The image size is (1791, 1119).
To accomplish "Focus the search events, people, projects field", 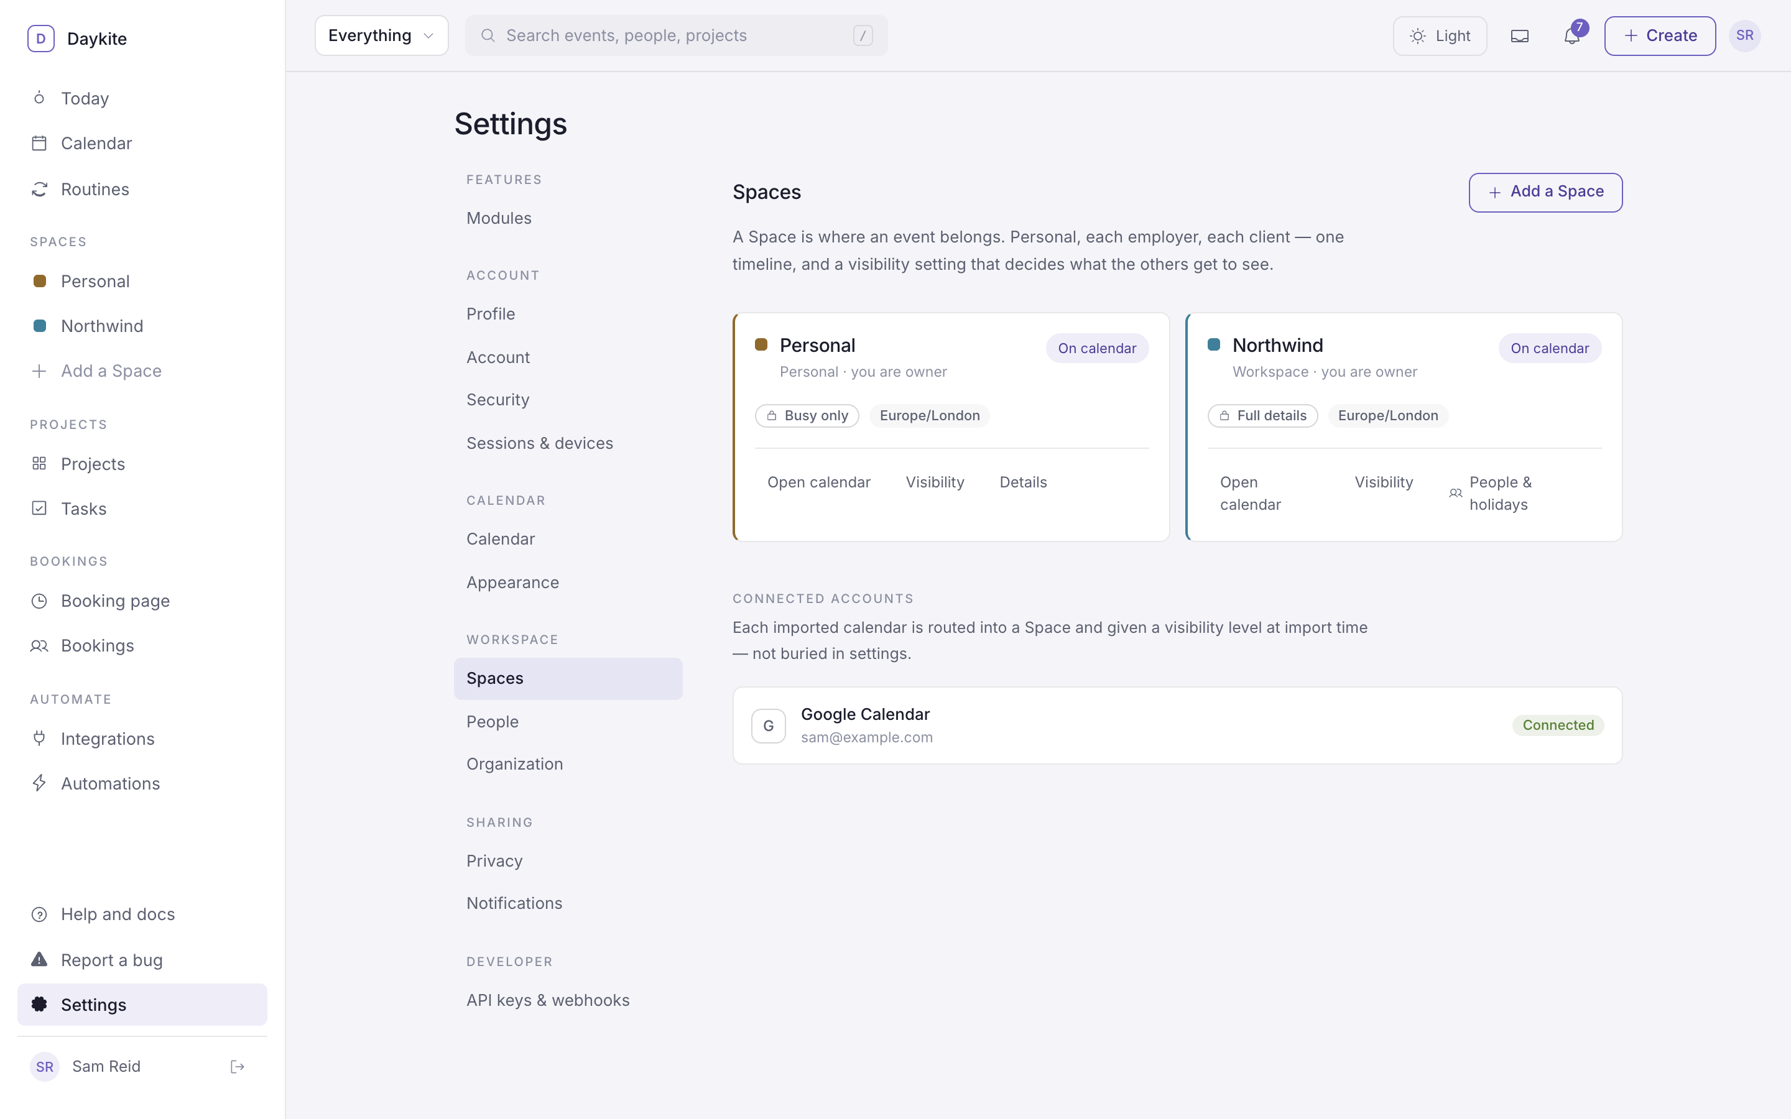I will (676, 35).
